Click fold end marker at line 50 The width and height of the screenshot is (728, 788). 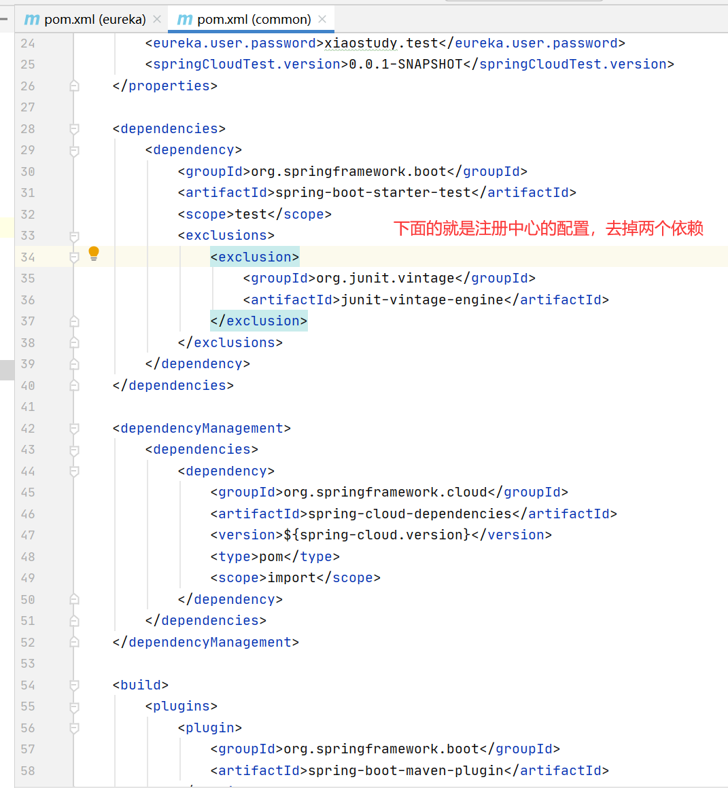(74, 600)
